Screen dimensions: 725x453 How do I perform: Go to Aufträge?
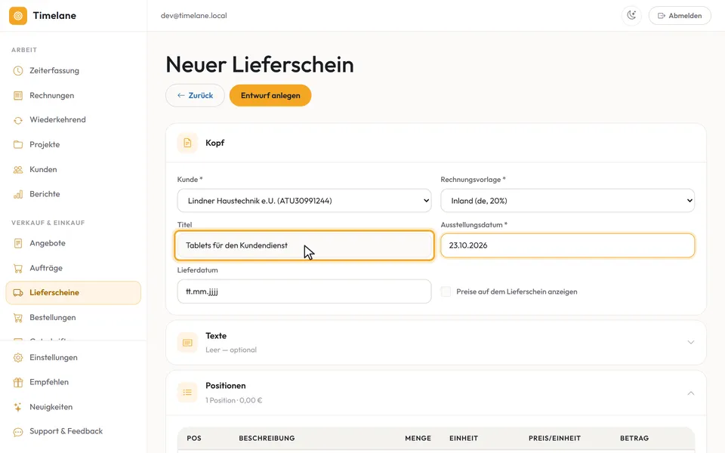pyautogui.click(x=73, y=268)
